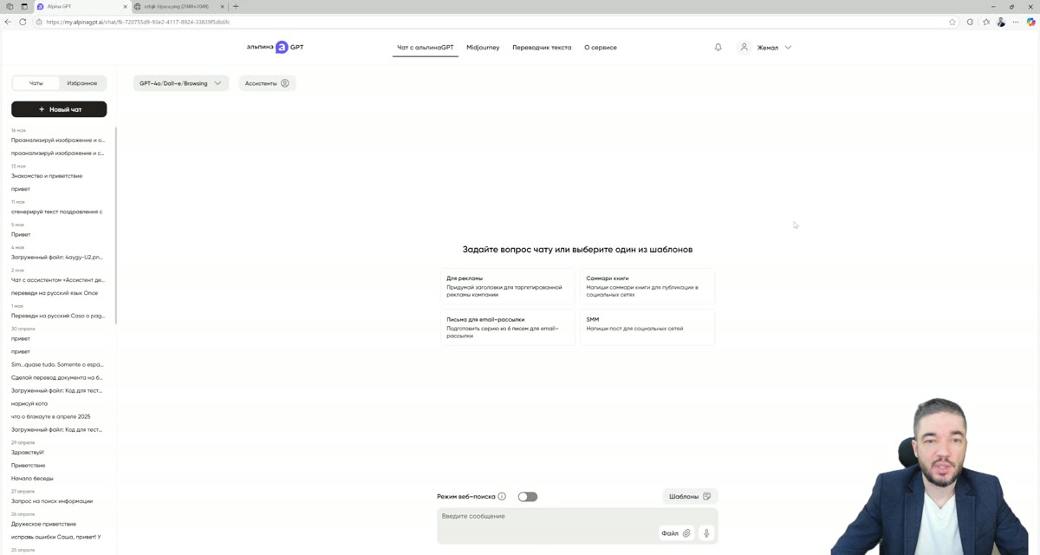The width and height of the screenshot is (1040, 555).
Task: Open the Ассистенты button
Action: 267,83
